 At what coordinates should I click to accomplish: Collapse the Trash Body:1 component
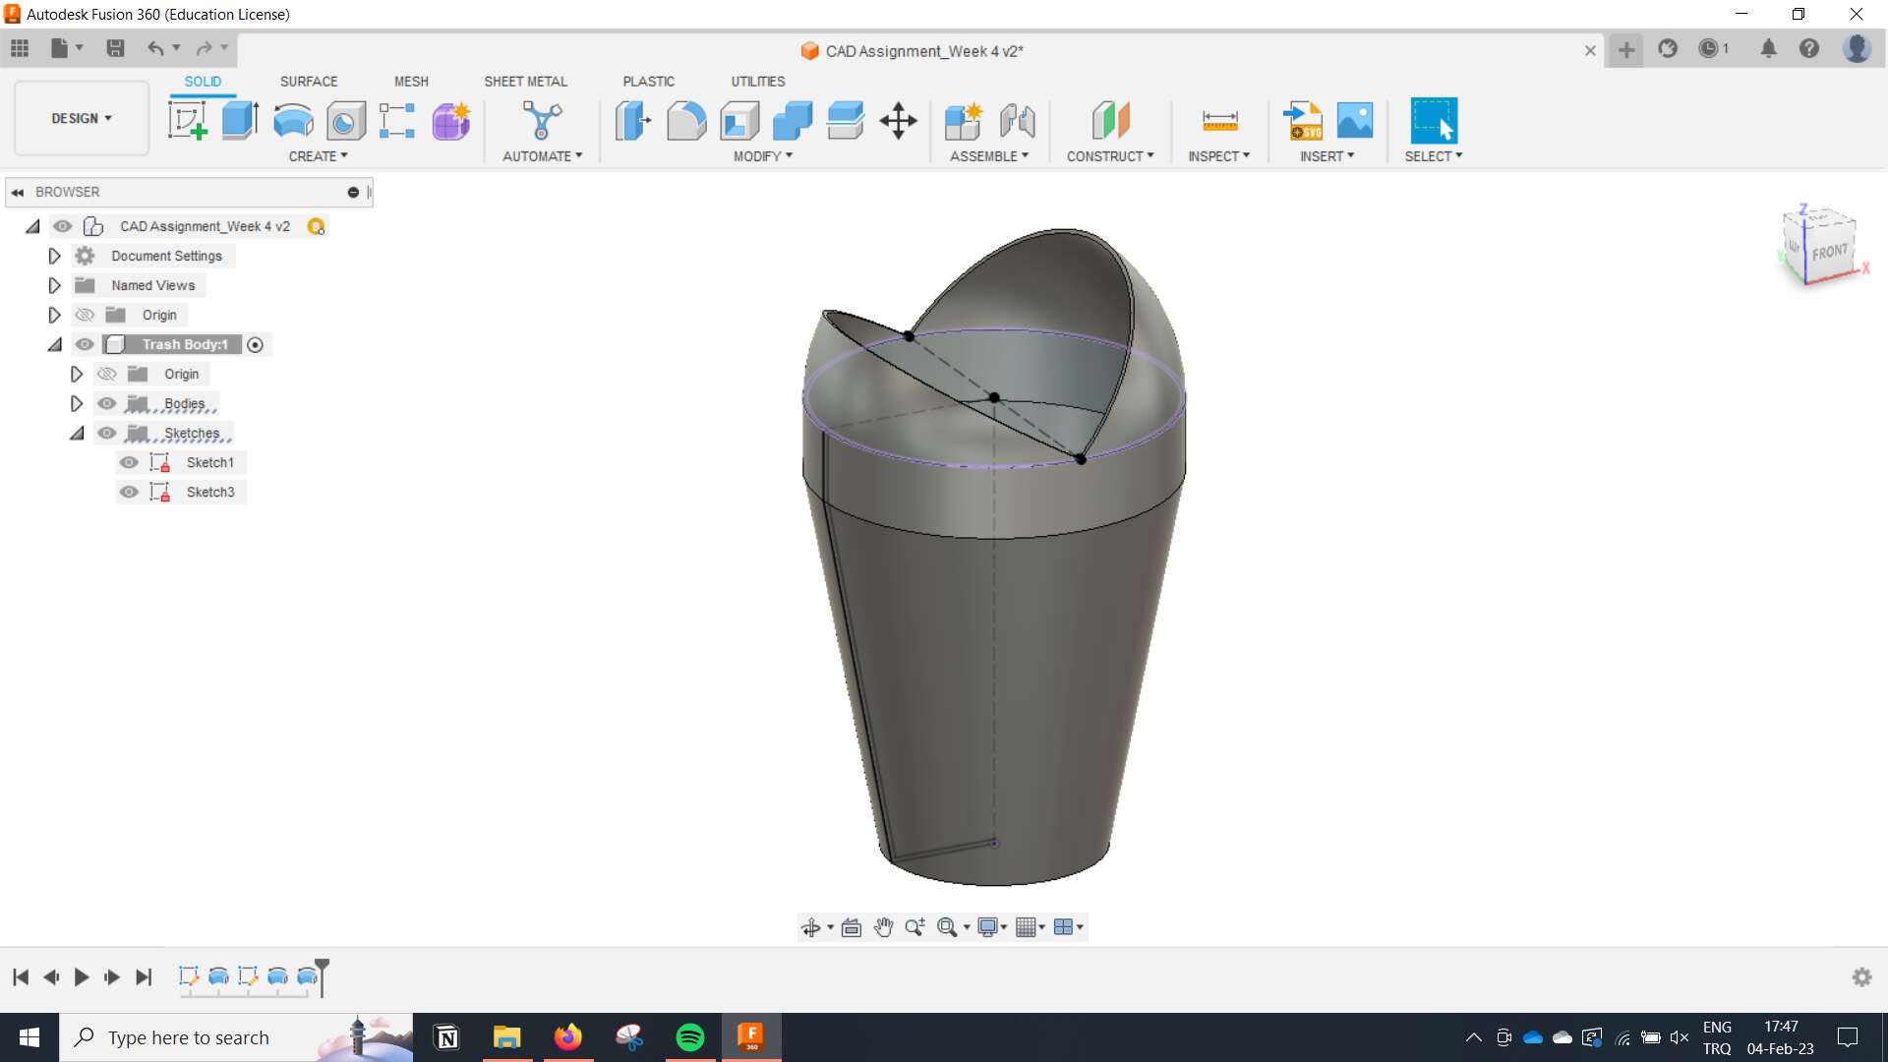55,344
